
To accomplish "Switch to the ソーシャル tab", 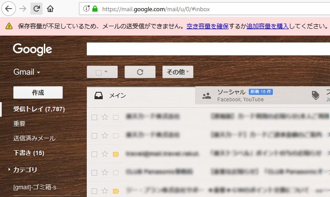I will click(x=231, y=95).
